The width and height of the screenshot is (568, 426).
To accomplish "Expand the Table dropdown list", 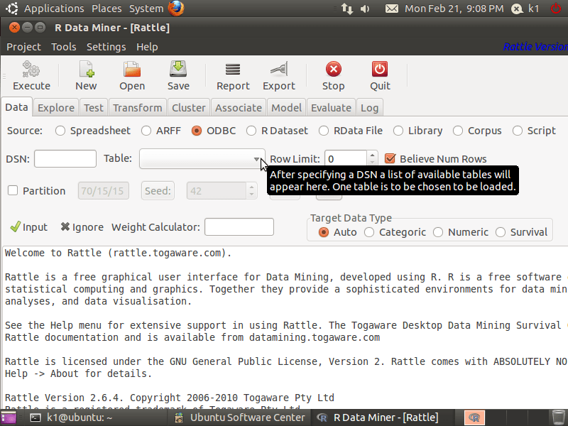I will point(256,159).
